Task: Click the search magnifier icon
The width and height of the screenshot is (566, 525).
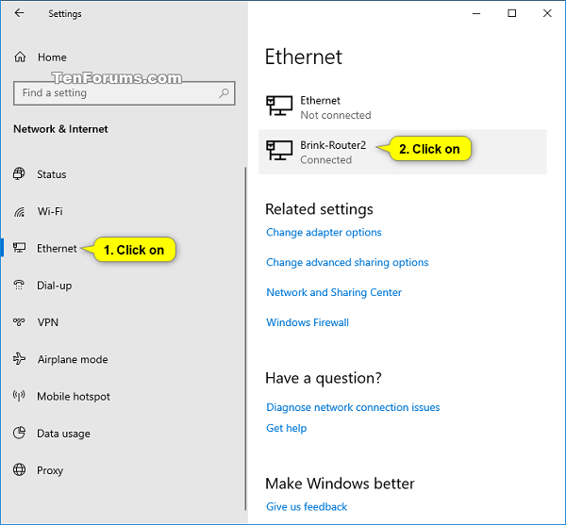Action: pyautogui.click(x=225, y=93)
